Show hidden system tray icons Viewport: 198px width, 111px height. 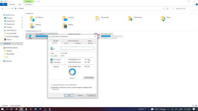pos(168,109)
